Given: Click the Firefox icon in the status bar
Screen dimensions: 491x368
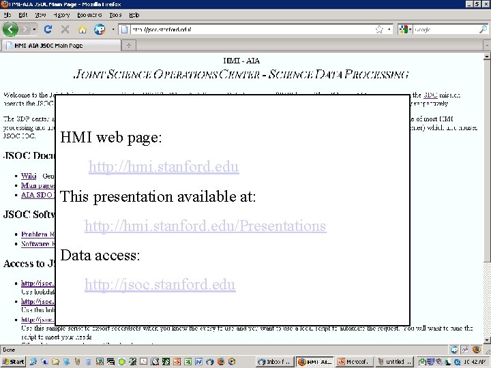Looking at the screenshot, I should 476,350.
